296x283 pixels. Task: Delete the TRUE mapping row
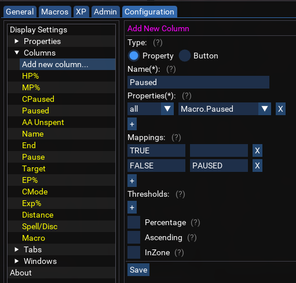tap(257, 150)
